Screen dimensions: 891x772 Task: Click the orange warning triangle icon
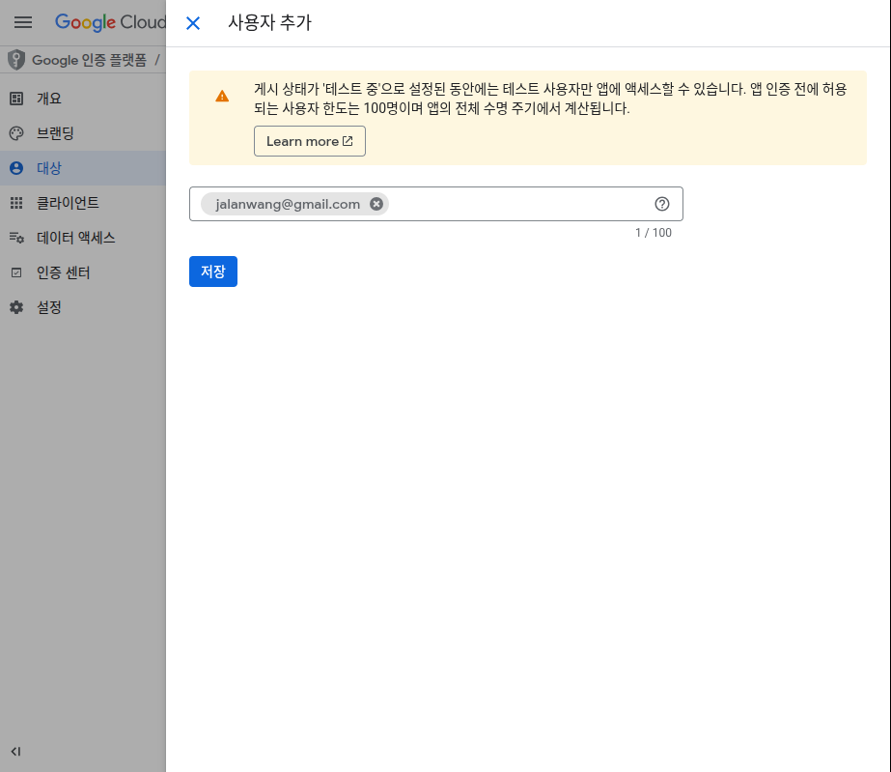[222, 96]
